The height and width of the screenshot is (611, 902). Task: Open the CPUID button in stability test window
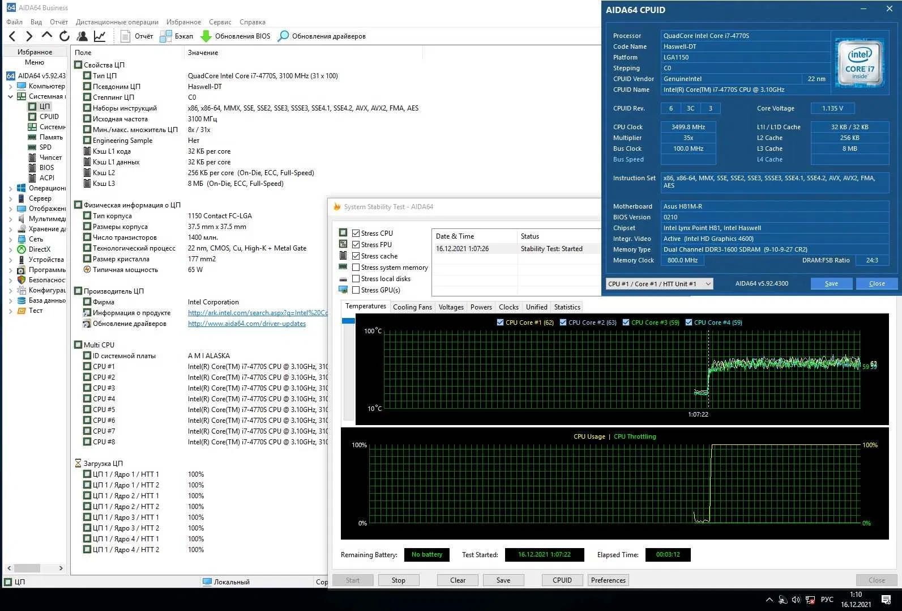pyautogui.click(x=562, y=580)
